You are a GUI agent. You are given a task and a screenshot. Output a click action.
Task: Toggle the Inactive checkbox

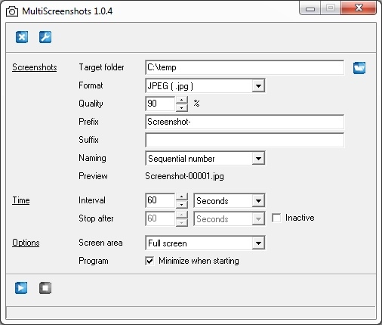click(276, 218)
